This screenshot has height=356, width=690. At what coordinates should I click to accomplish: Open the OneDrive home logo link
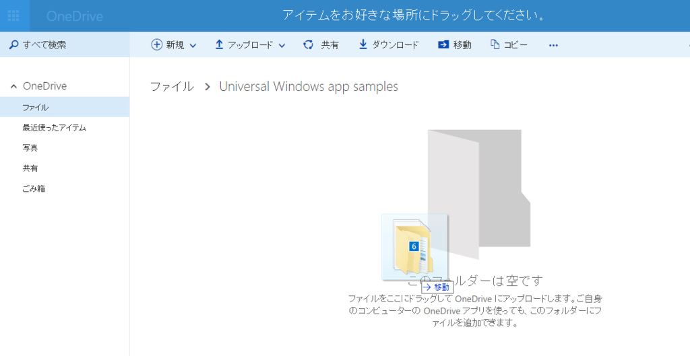(x=75, y=16)
